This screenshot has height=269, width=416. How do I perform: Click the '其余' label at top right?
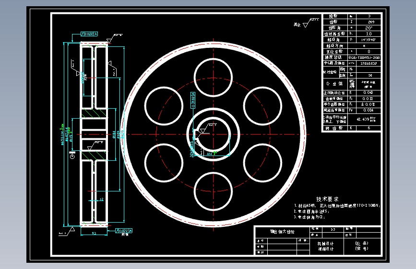tap(297, 24)
